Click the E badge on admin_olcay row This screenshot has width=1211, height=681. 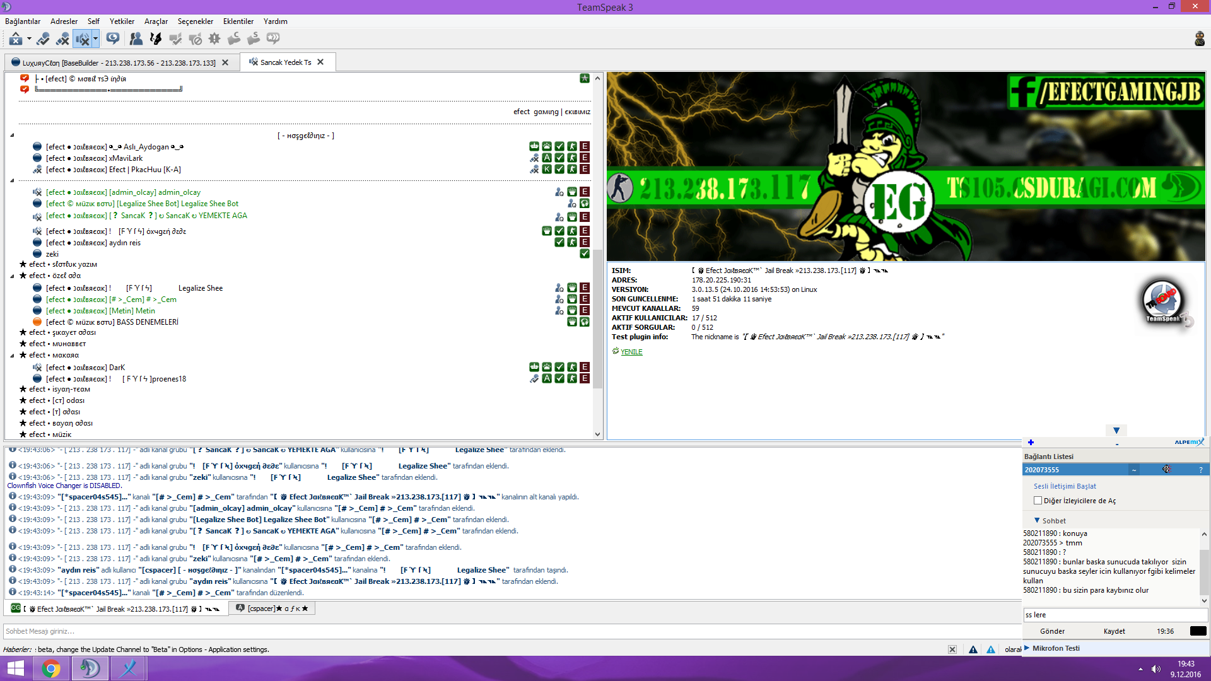pyautogui.click(x=585, y=192)
